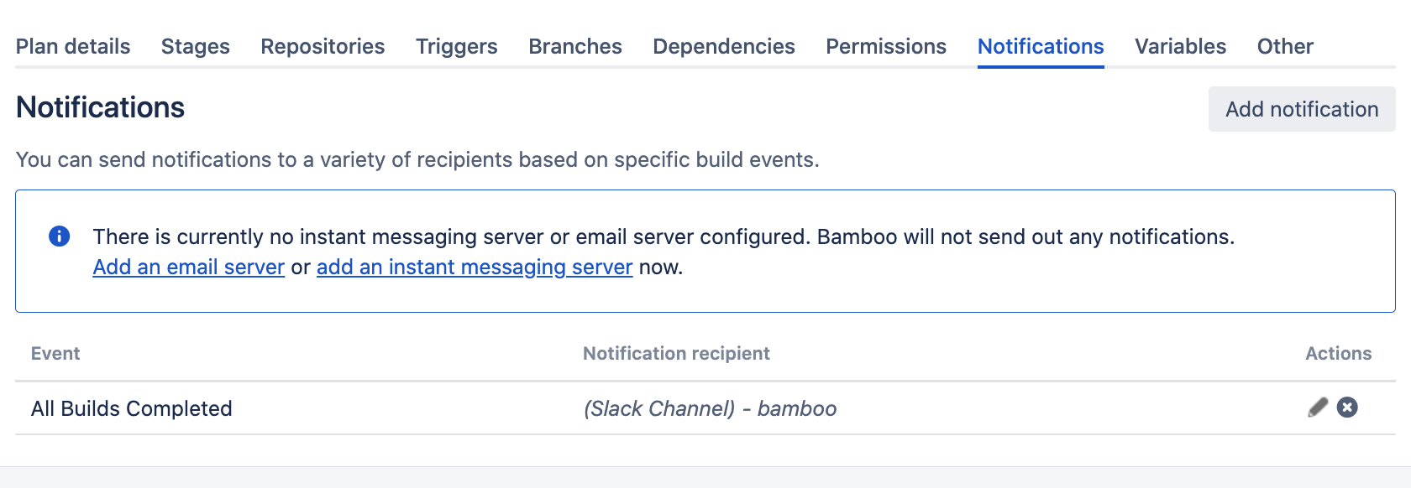Viewport: 1411px width, 488px height.
Task: Open the Triggers tab
Action: tap(457, 47)
